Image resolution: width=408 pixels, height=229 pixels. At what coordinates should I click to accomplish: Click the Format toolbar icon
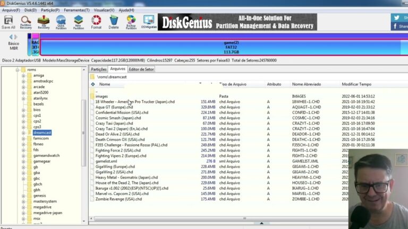click(96, 22)
